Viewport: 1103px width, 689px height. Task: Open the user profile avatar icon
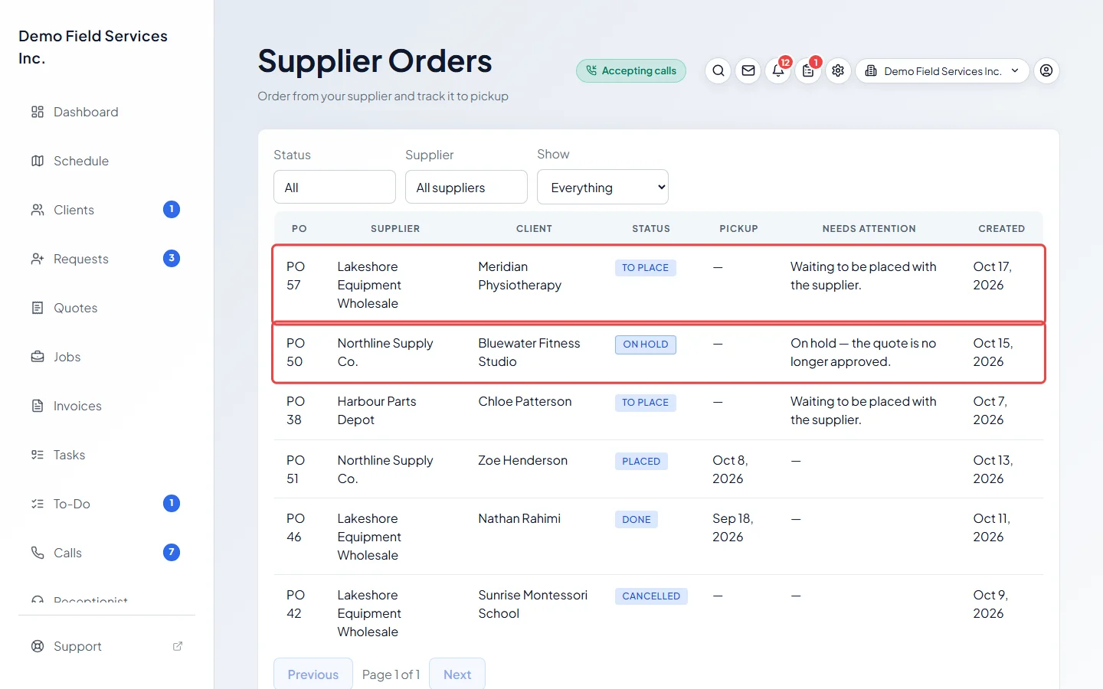click(1046, 71)
